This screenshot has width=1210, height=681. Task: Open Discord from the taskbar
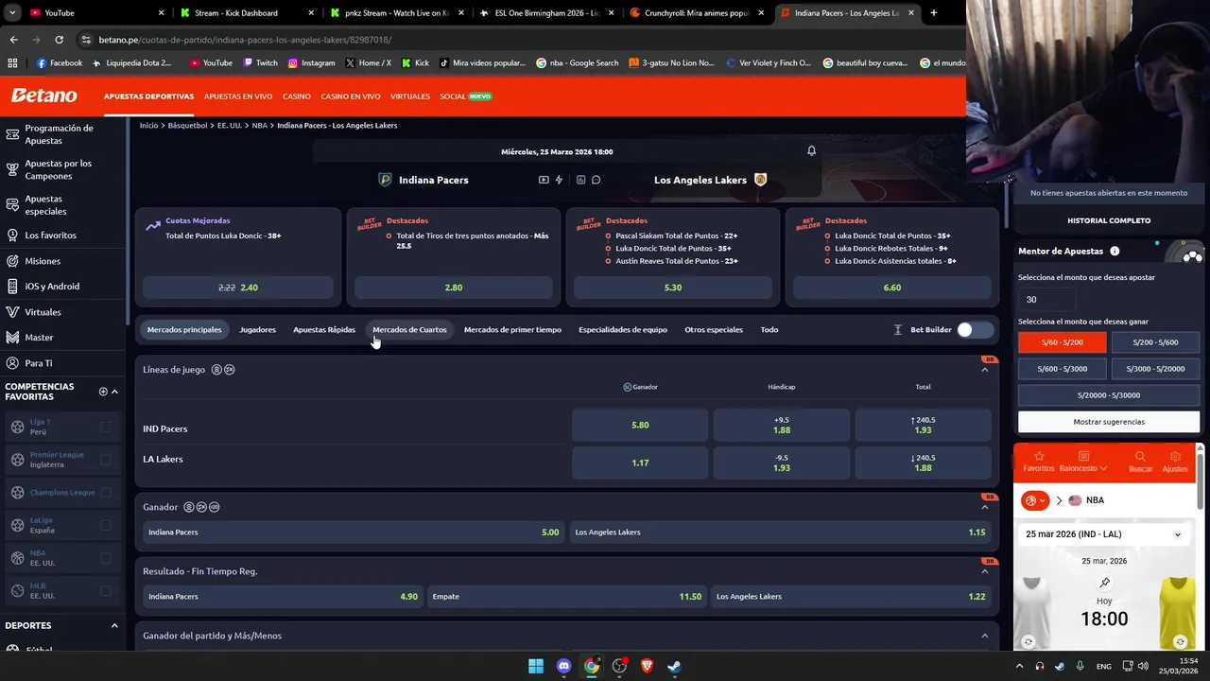(x=563, y=666)
